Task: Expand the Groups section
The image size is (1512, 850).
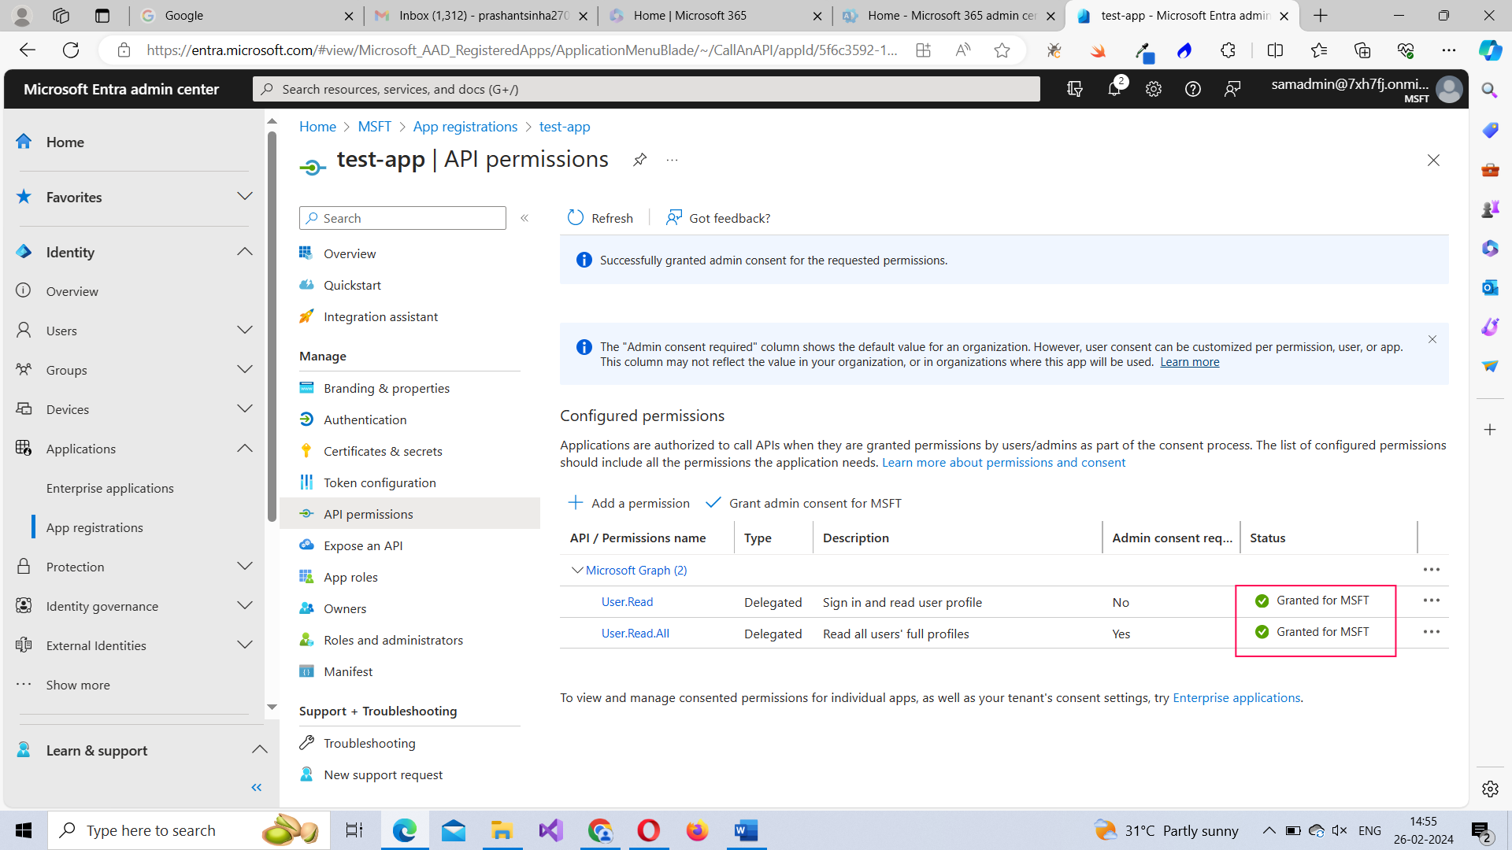Action: coord(245,369)
